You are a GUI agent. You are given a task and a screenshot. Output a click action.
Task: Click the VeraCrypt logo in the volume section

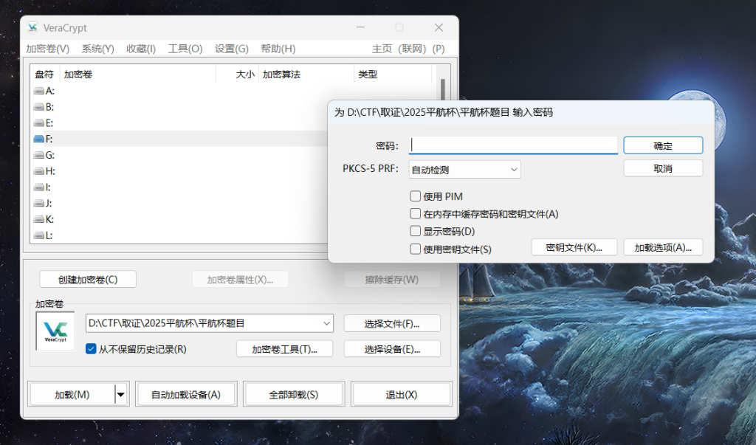click(55, 331)
